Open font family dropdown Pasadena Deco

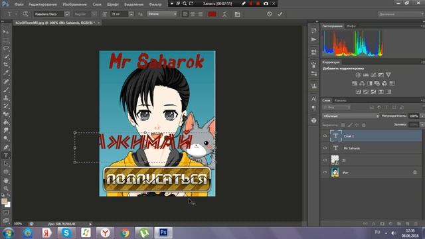pyautogui.click(x=66, y=14)
